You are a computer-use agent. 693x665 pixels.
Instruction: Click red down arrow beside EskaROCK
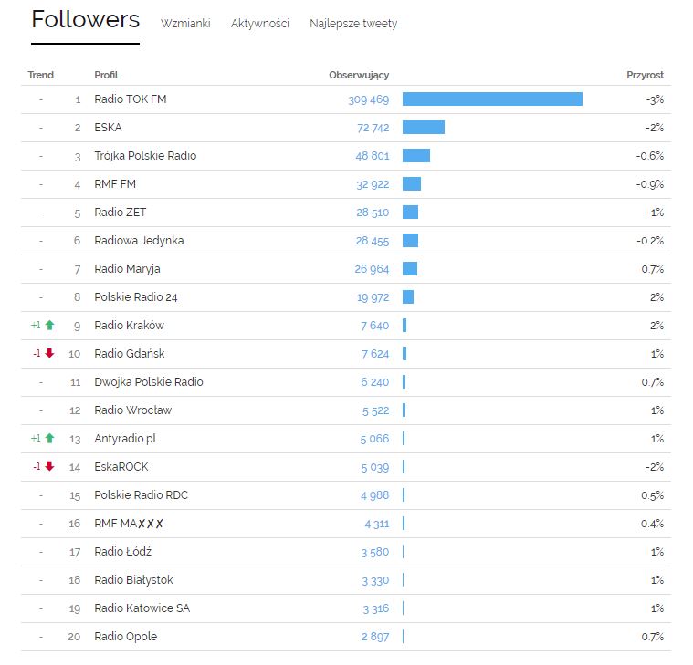pyautogui.click(x=49, y=466)
